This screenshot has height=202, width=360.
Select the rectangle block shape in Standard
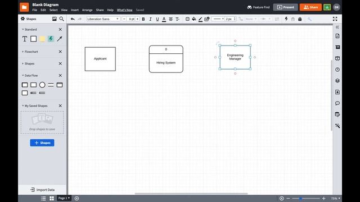click(x=34, y=39)
